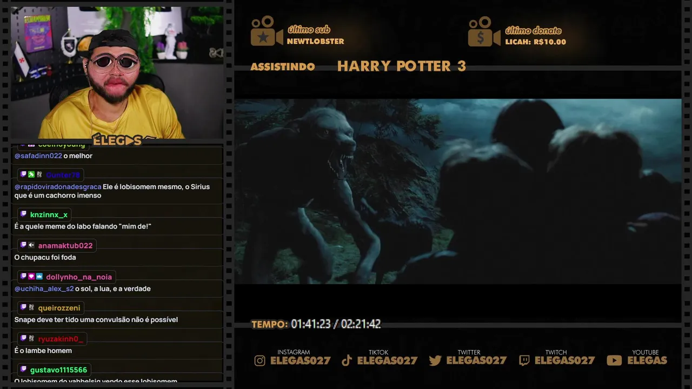
Task: Open the @uchiha_alex_s2 mention
Action: [x=44, y=289]
